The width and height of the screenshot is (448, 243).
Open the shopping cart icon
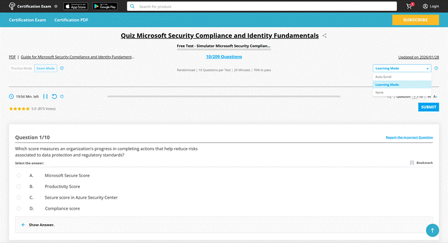pos(410,6)
